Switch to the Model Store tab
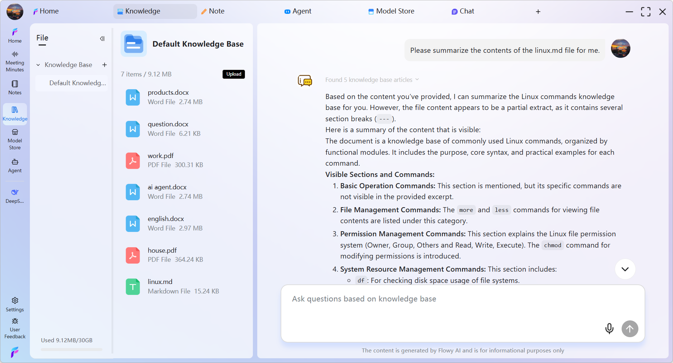Screen dimensions: 673x363 pos(391,11)
